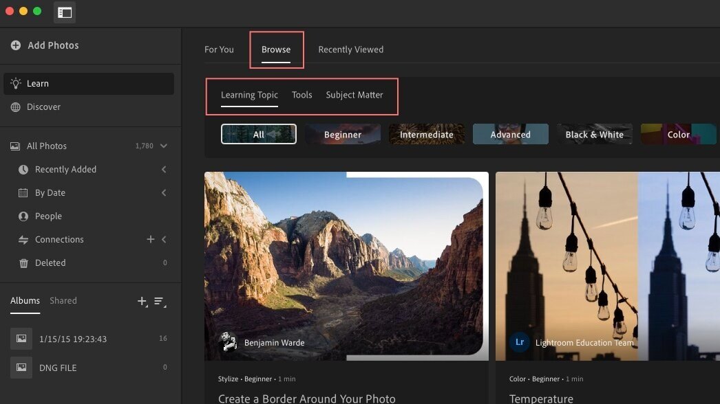Click the 16 count for the 1/15/15 album
The height and width of the screenshot is (404, 720).
click(163, 339)
